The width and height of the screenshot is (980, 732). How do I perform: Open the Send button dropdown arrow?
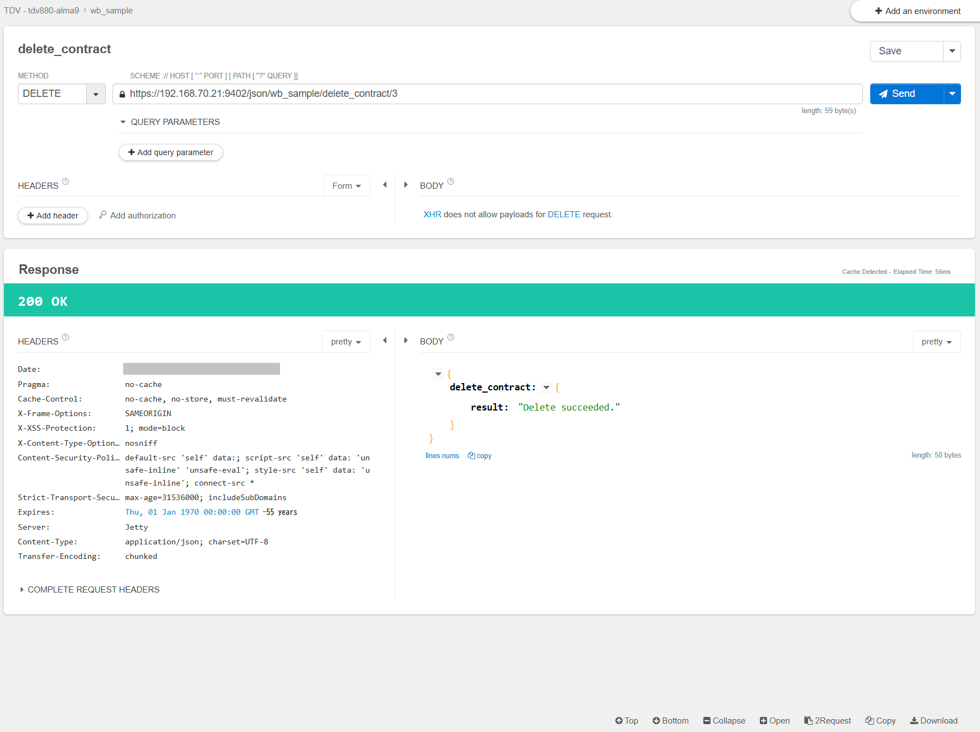pos(952,94)
